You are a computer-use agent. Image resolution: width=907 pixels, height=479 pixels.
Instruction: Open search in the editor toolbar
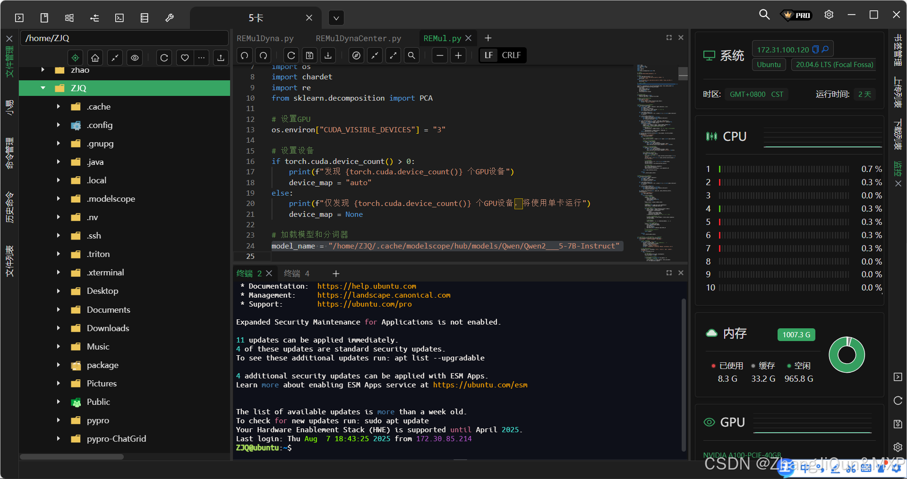click(x=411, y=55)
